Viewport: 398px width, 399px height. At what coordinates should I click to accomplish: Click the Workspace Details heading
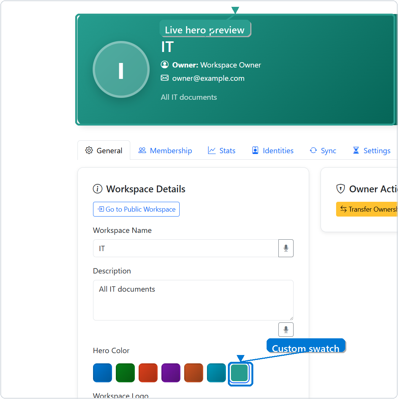(x=146, y=189)
